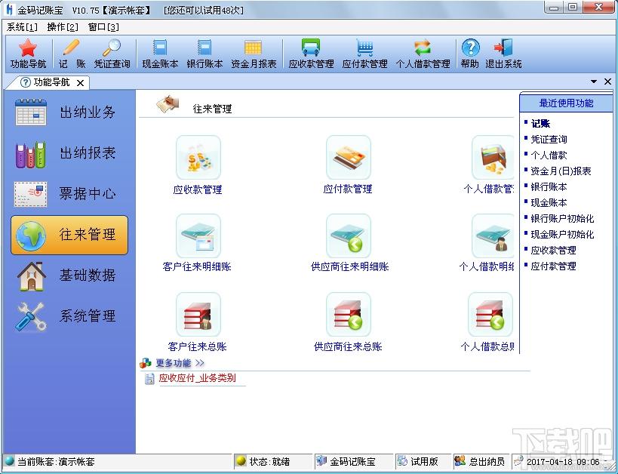
Task: Open recent 个人借款 function
Action: pos(549,155)
